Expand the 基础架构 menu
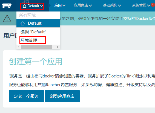This screenshot has height=113, width=155. (x=112, y=5)
